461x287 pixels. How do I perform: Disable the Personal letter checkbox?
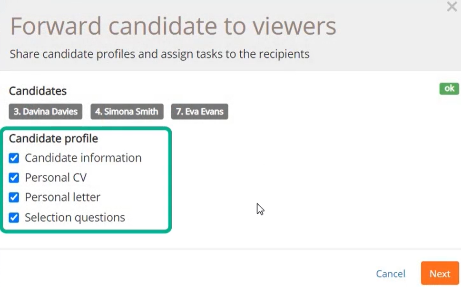click(x=14, y=197)
